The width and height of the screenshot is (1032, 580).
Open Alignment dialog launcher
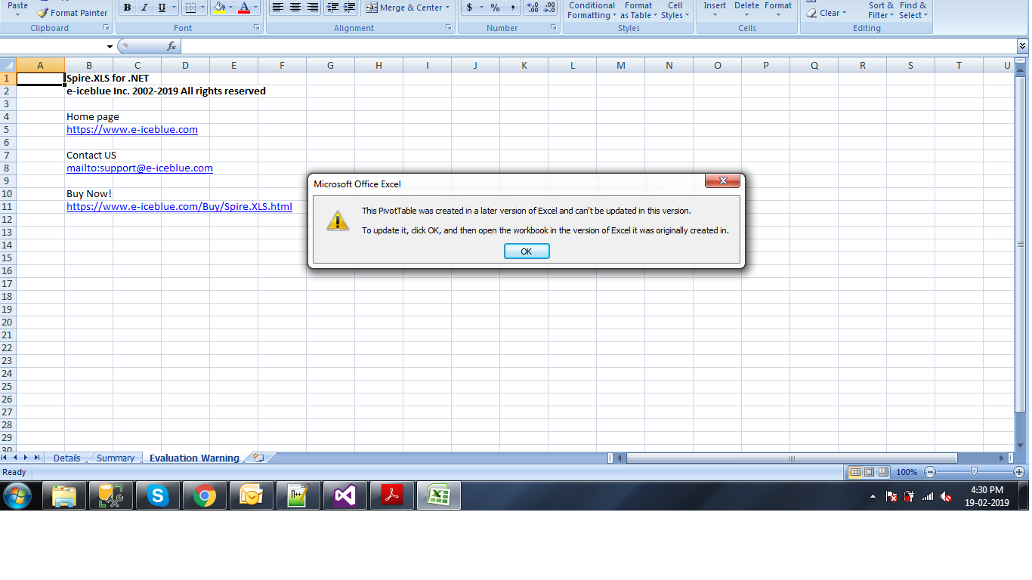(x=449, y=28)
